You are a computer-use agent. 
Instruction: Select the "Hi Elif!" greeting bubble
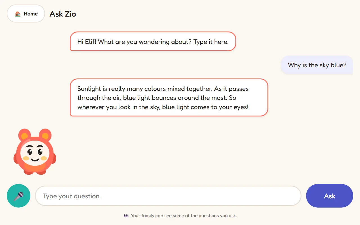click(x=153, y=41)
